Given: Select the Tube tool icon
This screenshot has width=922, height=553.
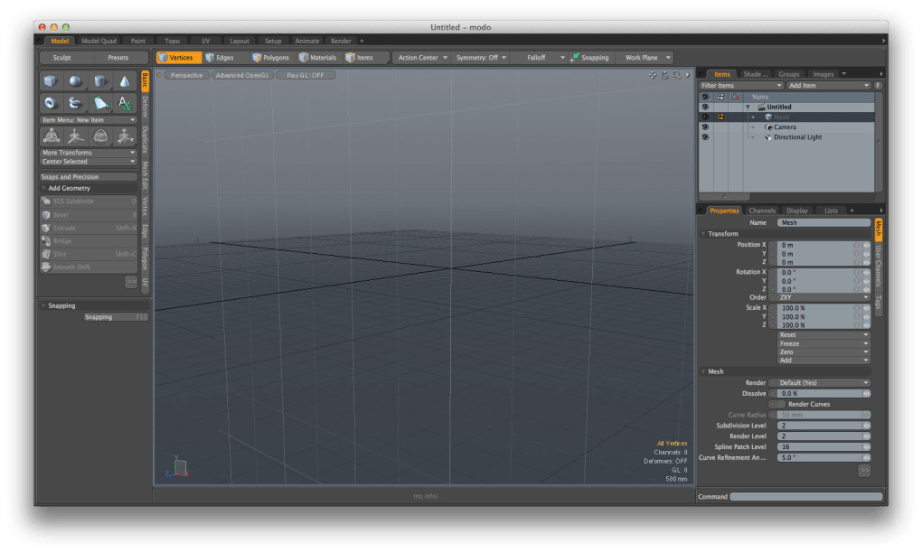Looking at the screenshot, I should tap(75, 103).
